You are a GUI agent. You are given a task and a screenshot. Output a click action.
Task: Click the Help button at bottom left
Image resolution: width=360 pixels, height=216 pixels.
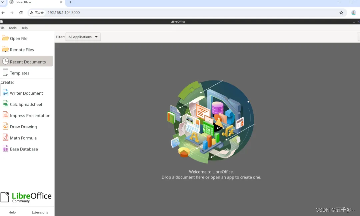(x=12, y=212)
